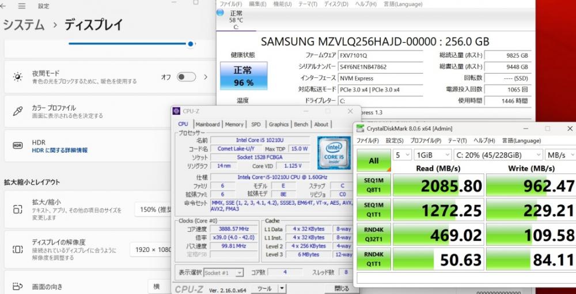Click the 正常 96 % health status button

244,76
